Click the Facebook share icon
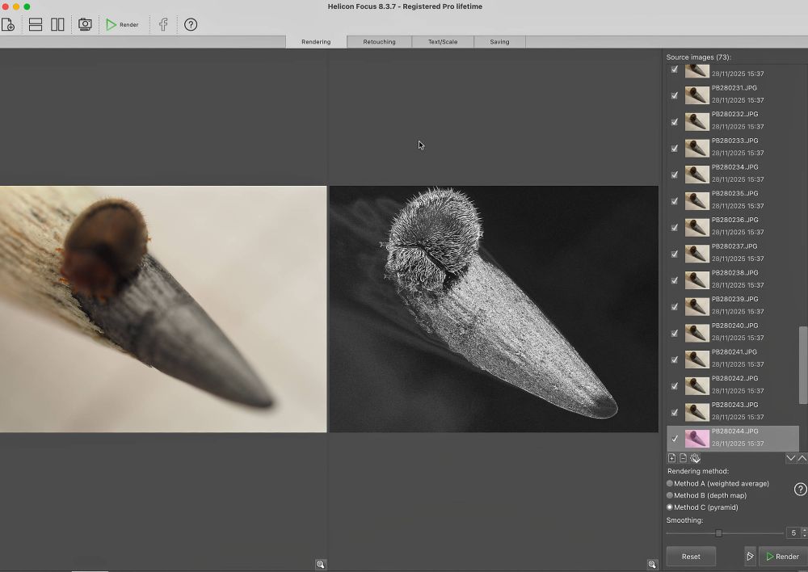 (163, 24)
